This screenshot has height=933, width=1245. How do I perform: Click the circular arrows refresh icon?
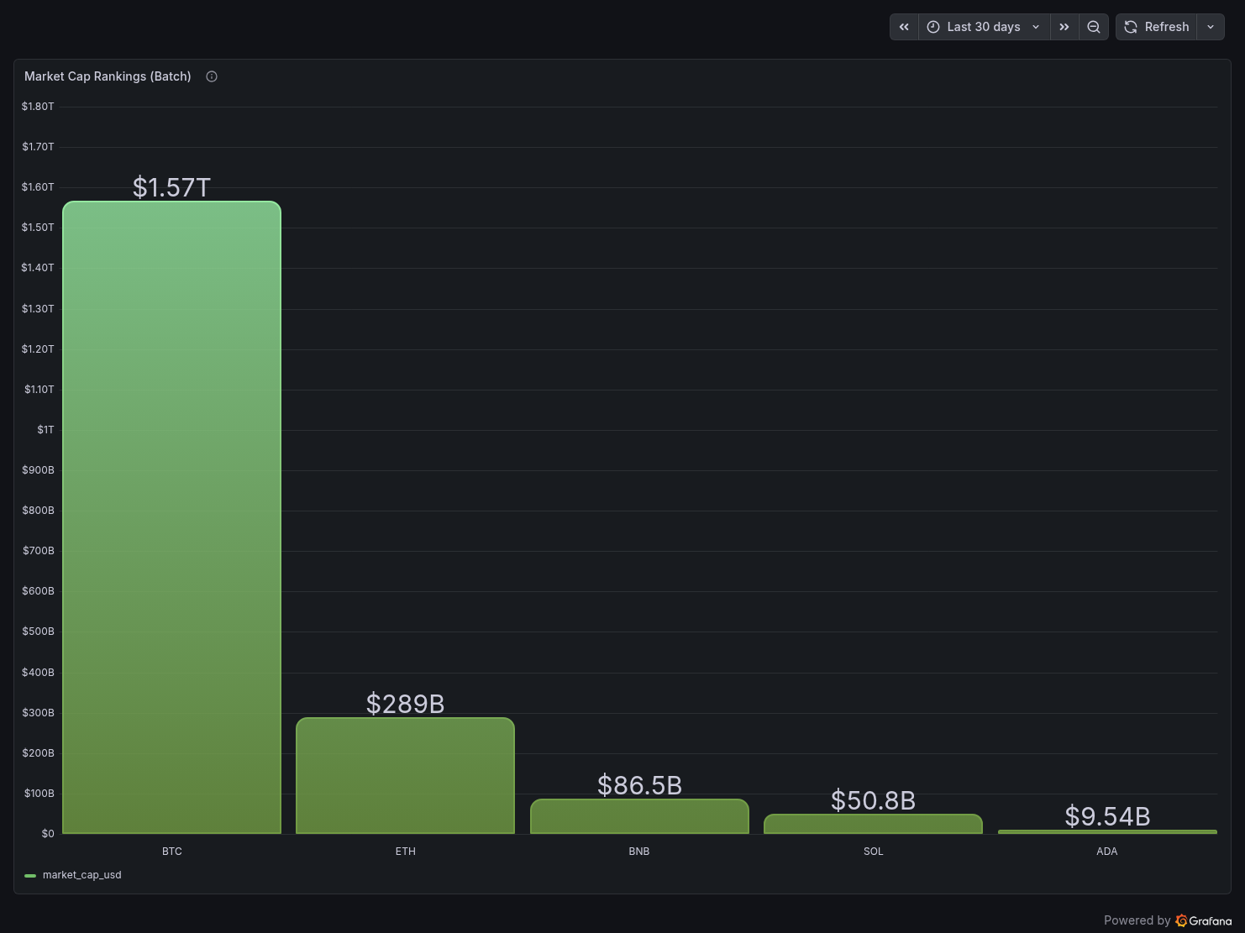[x=1131, y=27]
